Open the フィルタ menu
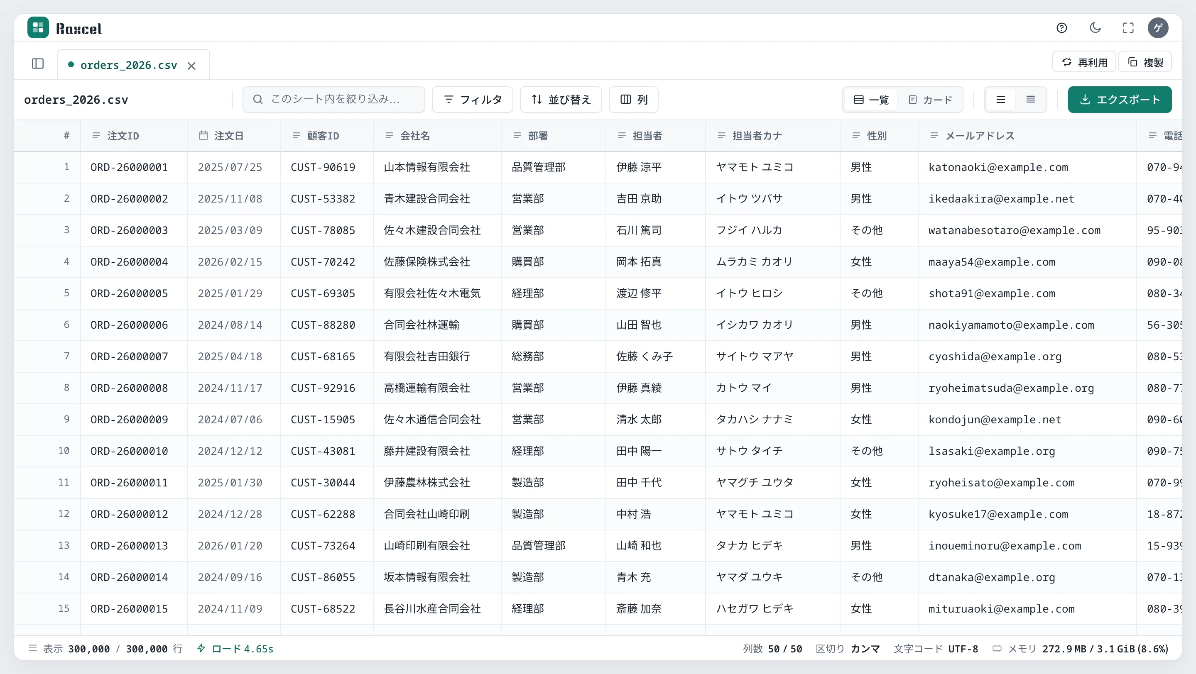The image size is (1196, 674). pyautogui.click(x=473, y=99)
